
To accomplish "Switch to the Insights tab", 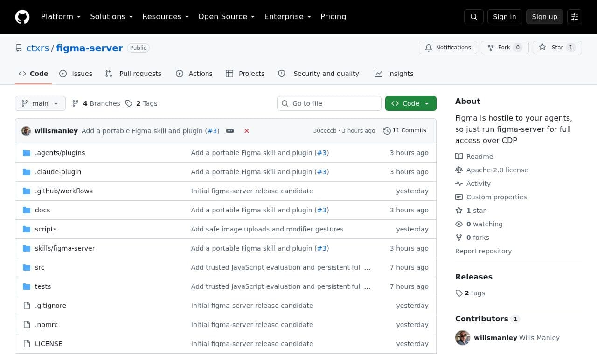I will (x=394, y=74).
